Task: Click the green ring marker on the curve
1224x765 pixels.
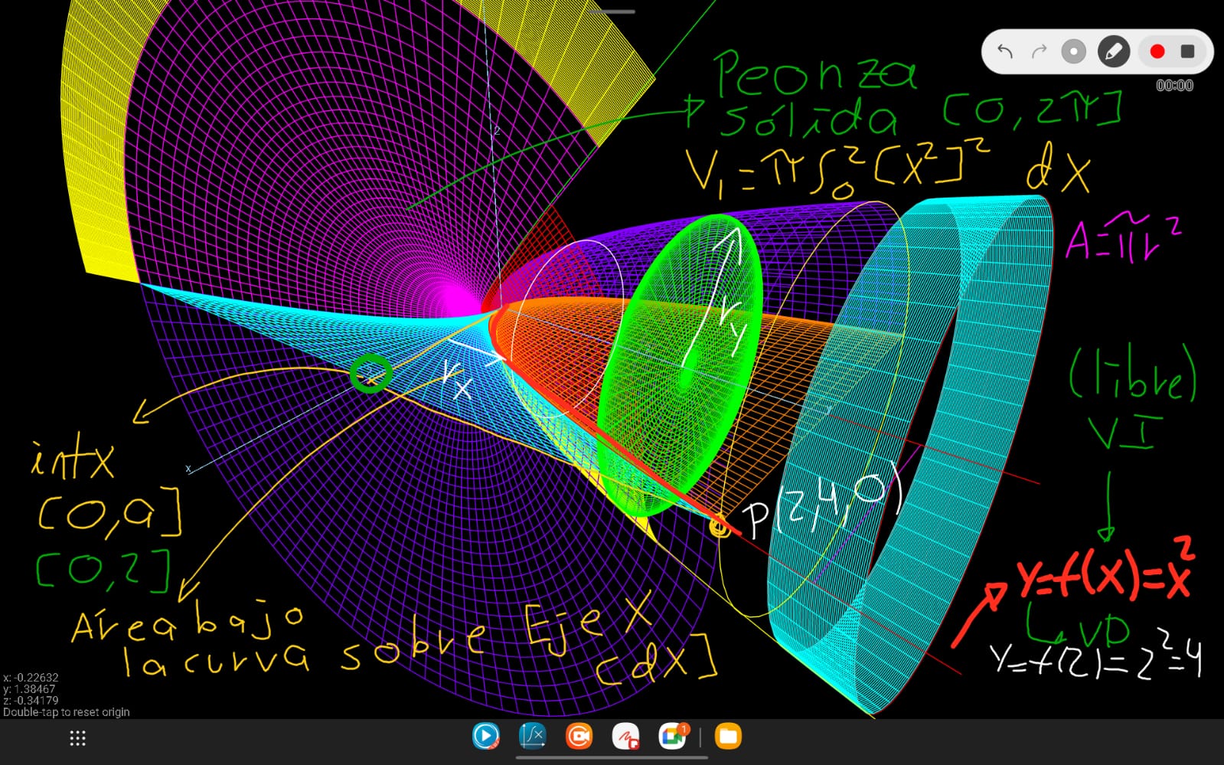Action: coord(371,374)
